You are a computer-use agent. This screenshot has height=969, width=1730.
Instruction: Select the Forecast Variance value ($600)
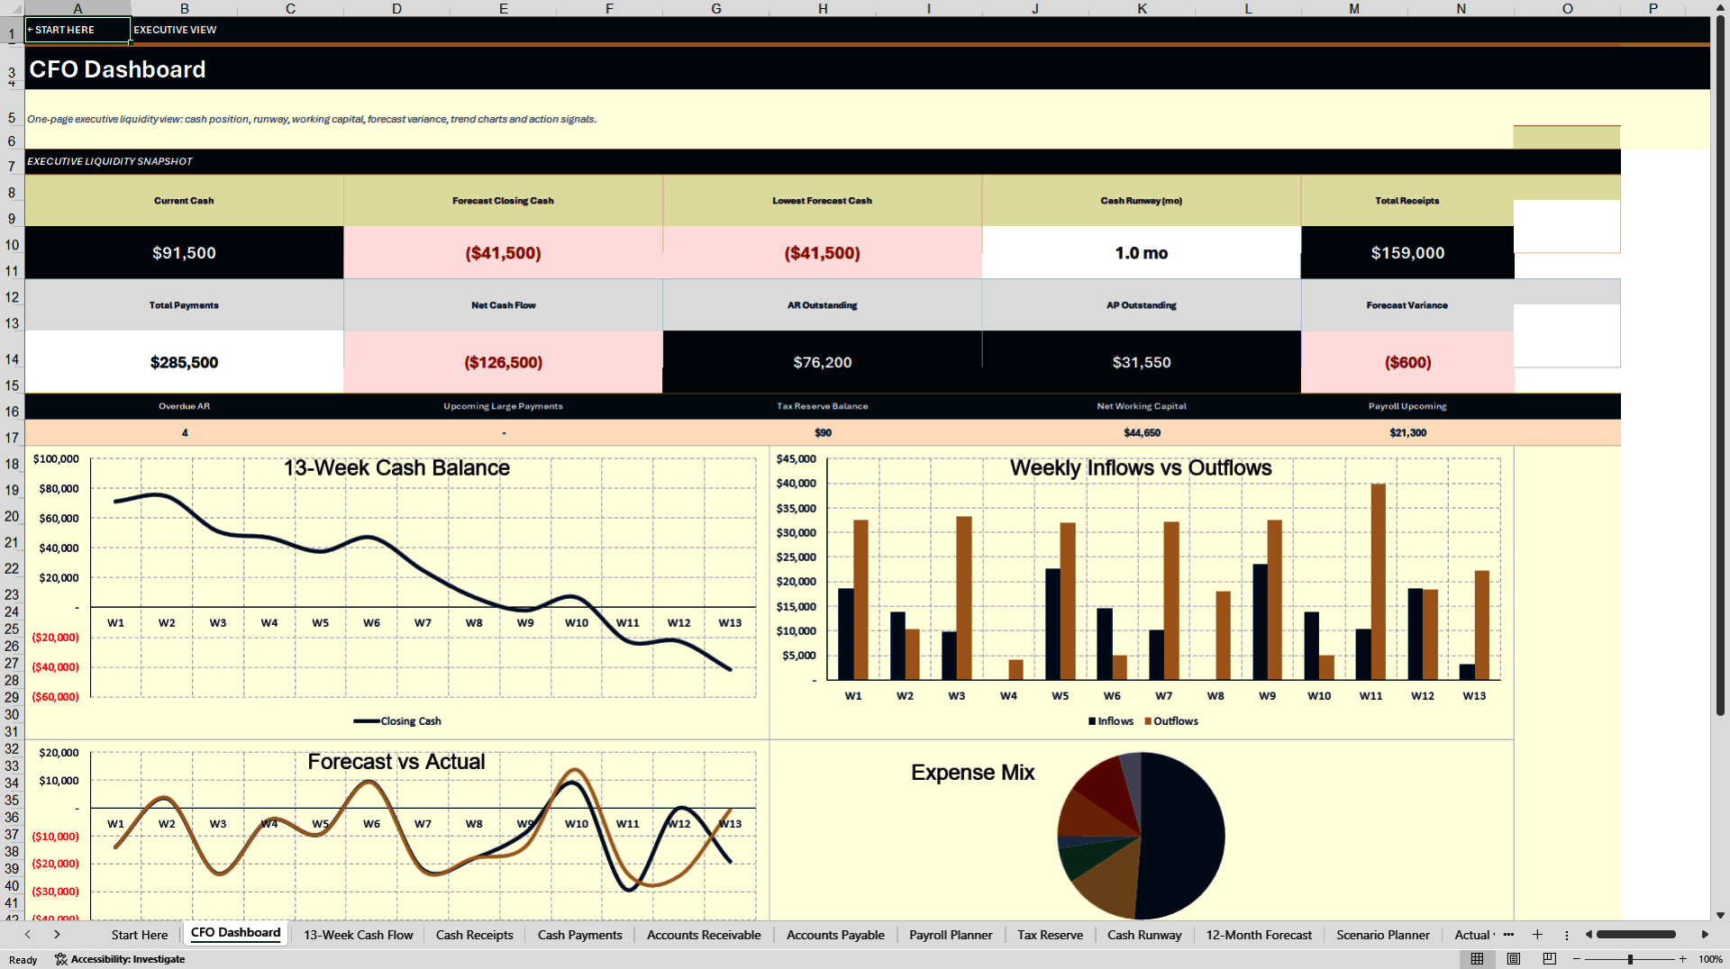click(x=1407, y=362)
